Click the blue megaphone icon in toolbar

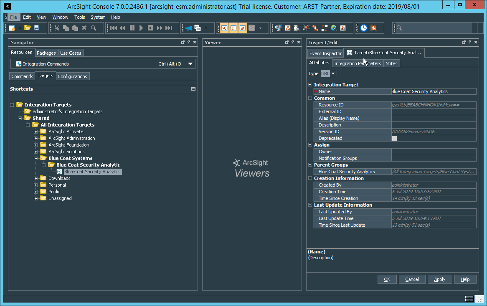188,28
